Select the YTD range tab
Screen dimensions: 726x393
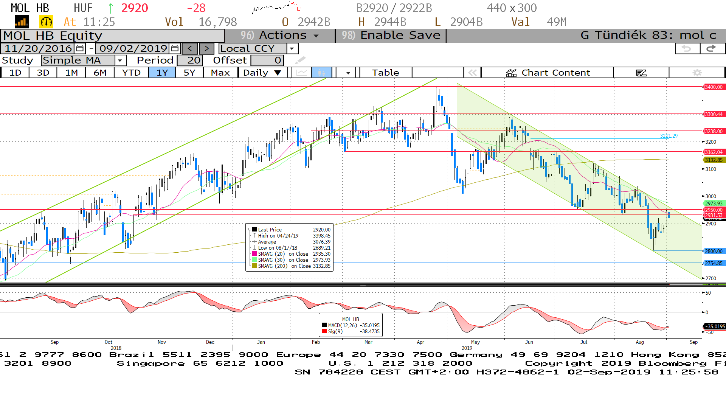point(131,73)
